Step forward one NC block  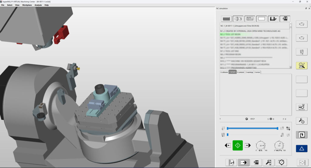(247, 146)
